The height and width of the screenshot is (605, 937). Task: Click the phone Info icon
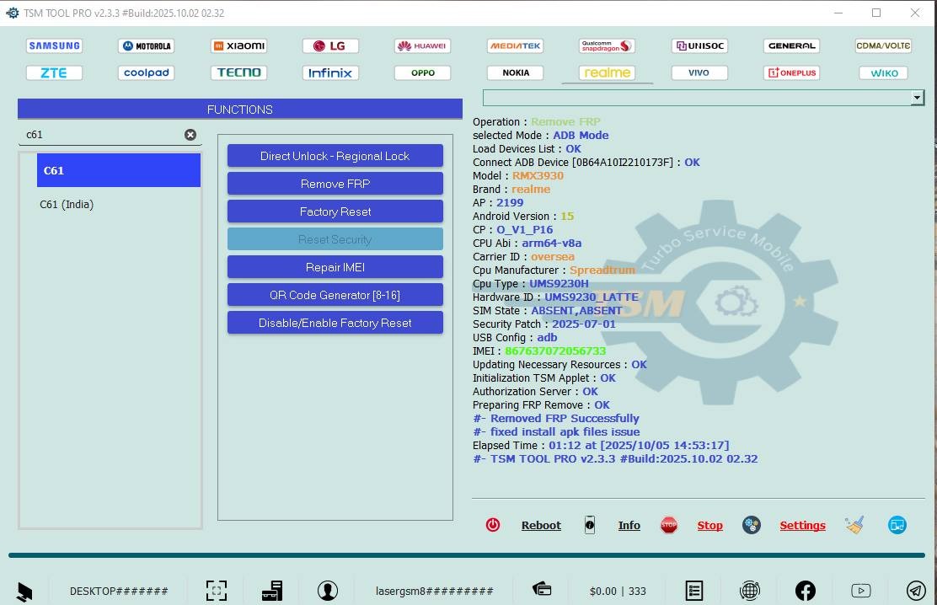coord(590,525)
